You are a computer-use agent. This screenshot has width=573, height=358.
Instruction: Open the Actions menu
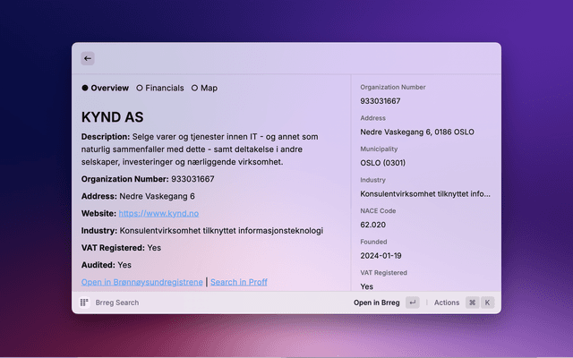coord(447,303)
